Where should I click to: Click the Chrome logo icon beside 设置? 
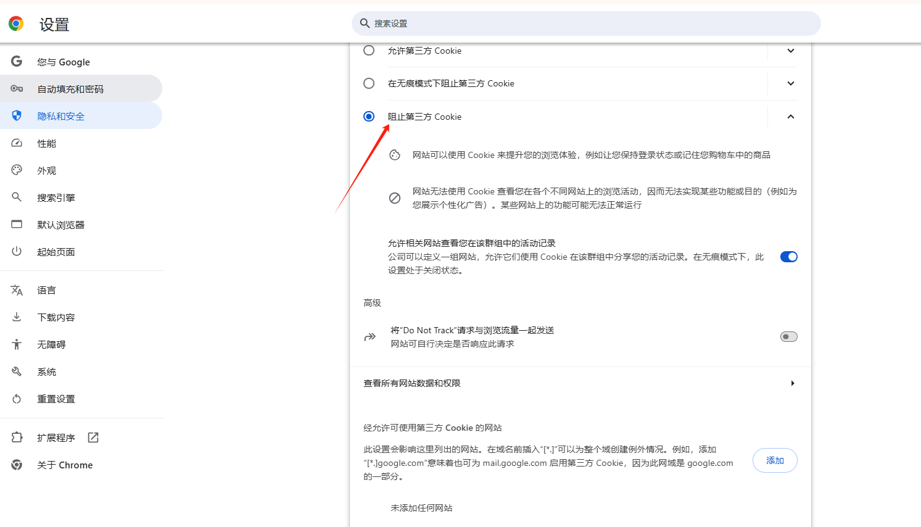pos(16,23)
